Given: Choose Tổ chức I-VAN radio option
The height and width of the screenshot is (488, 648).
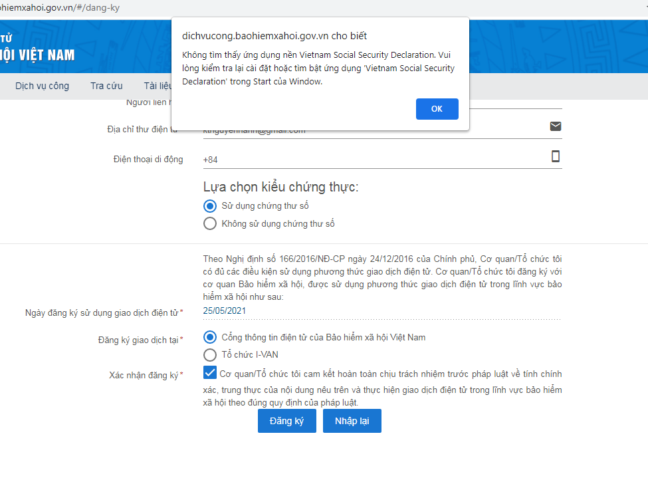Looking at the screenshot, I should click(x=210, y=355).
